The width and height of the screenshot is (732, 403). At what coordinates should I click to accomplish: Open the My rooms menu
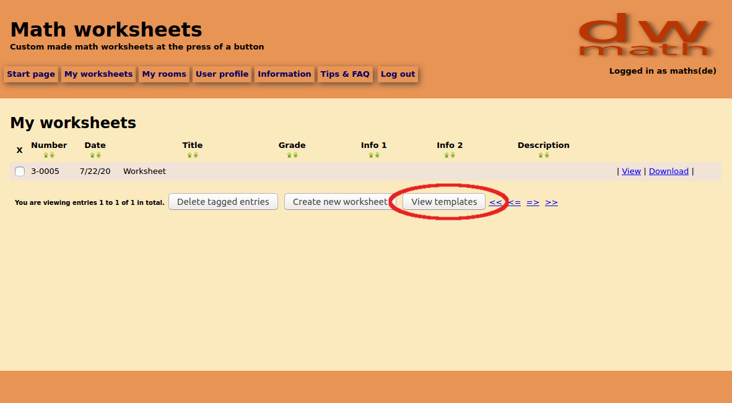pyautogui.click(x=163, y=74)
